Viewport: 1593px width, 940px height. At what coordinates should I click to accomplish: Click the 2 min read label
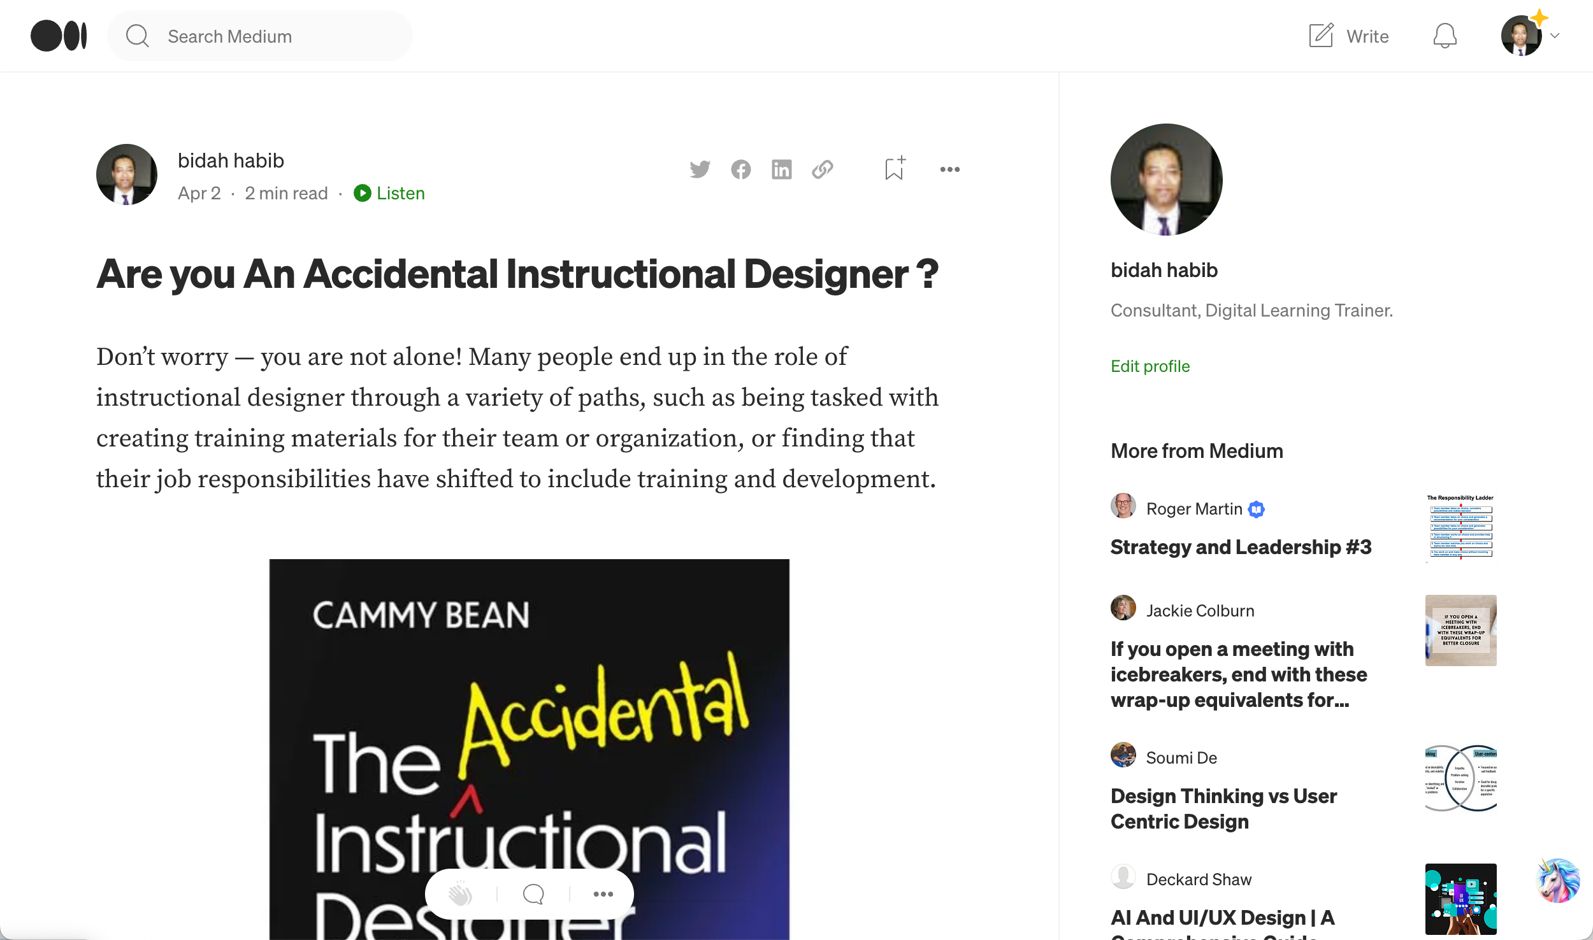pyautogui.click(x=286, y=193)
